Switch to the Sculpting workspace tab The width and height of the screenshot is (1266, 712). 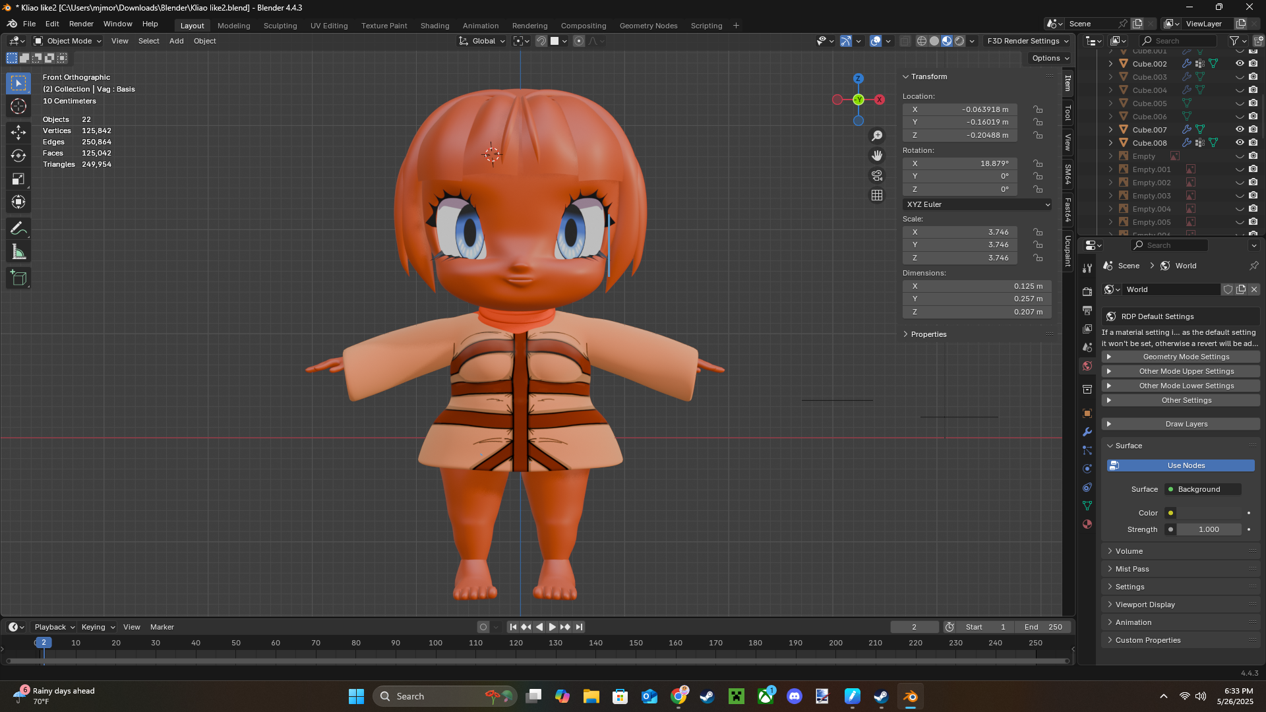pyautogui.click(x=280, y=26)
